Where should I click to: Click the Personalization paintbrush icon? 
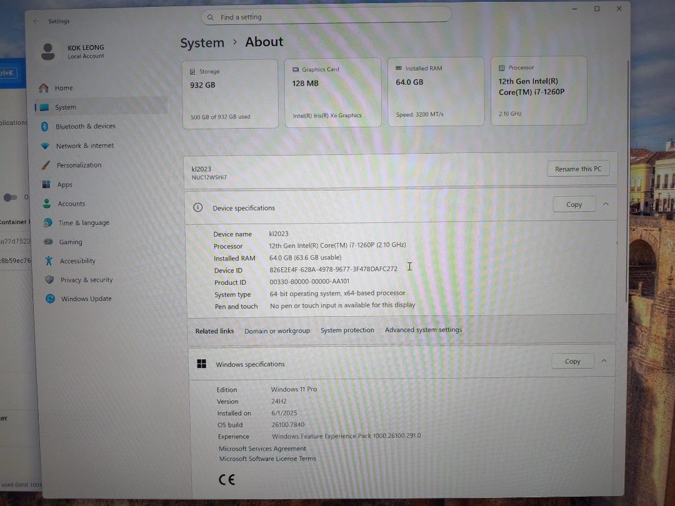click(x=45, y=165)
